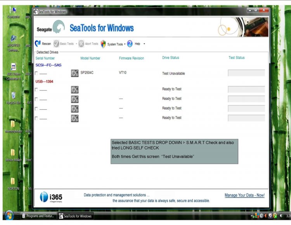
Task: Open the System Tools menu label
Action: [115, 44]
